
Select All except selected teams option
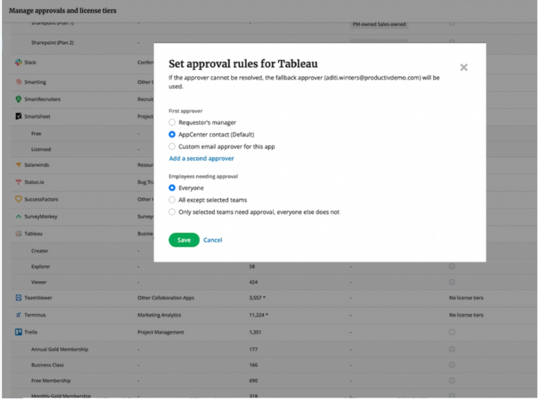172,200
